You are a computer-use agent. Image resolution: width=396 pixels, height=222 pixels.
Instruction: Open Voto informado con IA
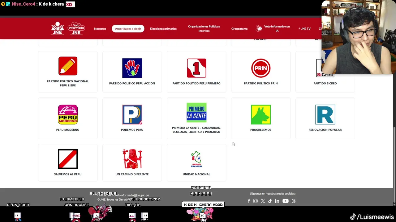click(277, 29)
